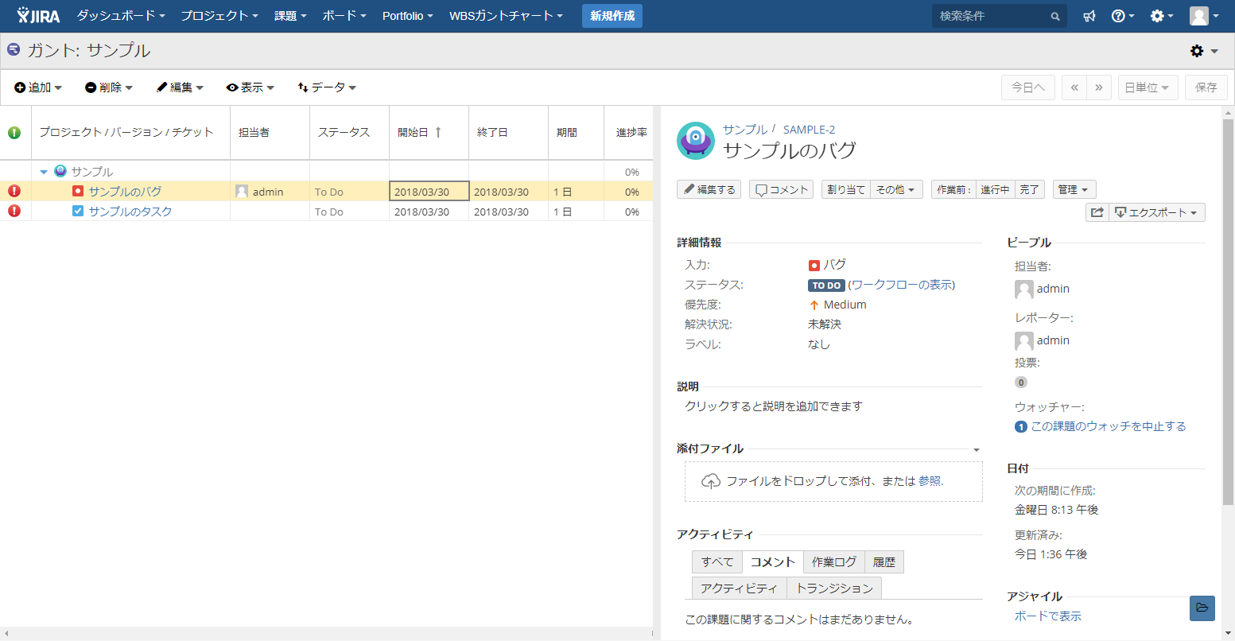Click the Gantt page title icon
The width and height of the screenshot is (1235, 641).
pyautogui.click(x=14, y=50)
